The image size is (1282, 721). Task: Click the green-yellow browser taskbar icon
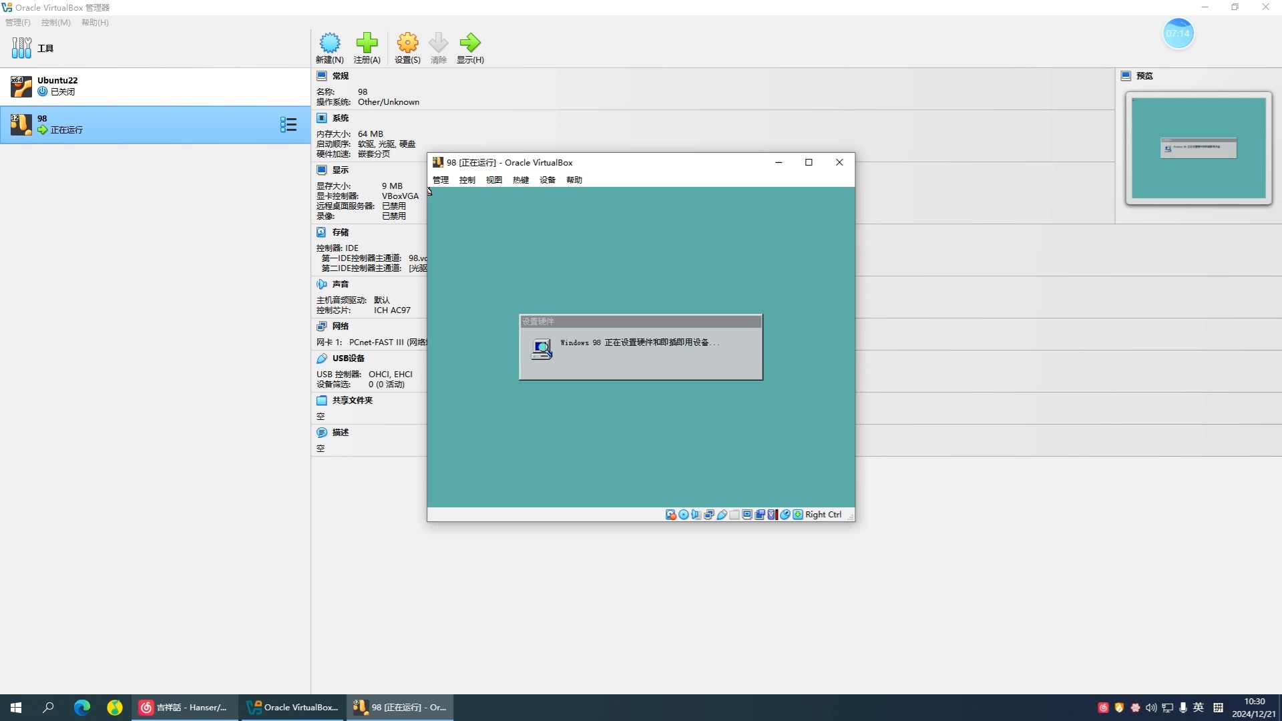click(115, 708)
